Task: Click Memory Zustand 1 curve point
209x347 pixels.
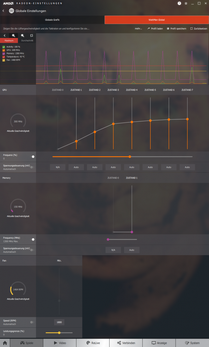Action: tap(132, 232)
